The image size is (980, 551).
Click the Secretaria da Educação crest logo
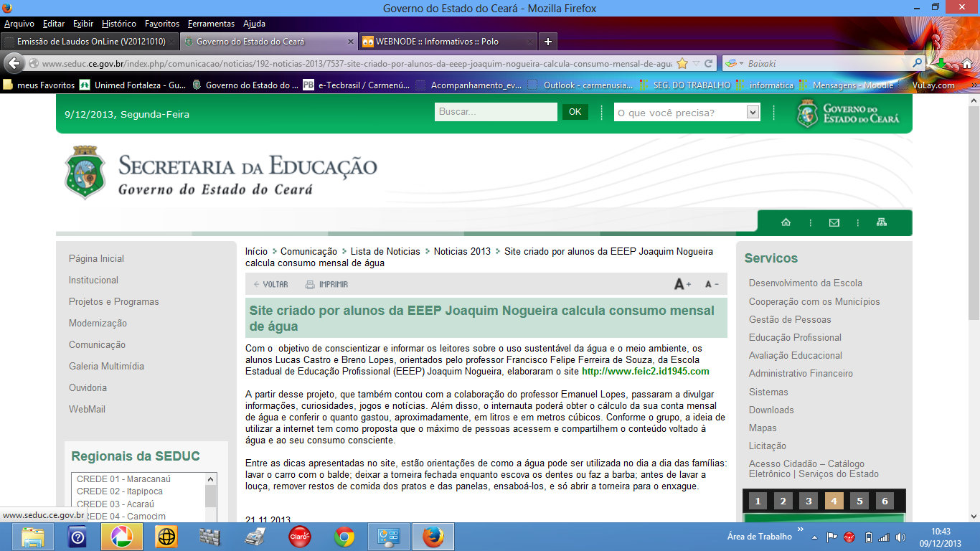85,172
